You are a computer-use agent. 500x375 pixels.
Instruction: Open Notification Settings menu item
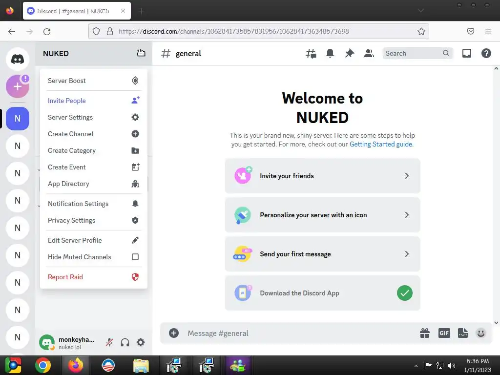click(93, 204)
